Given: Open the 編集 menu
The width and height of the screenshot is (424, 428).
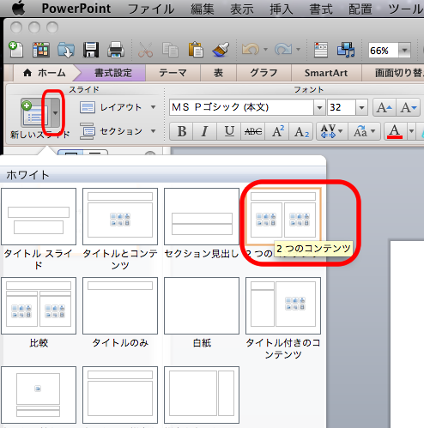Looking at the screenshot, I should 203,9.
